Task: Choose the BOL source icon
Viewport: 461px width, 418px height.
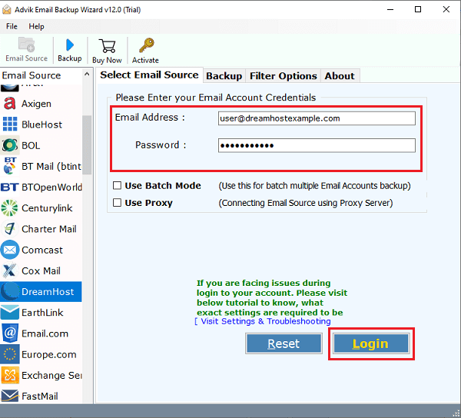Action: coord(10,145)
